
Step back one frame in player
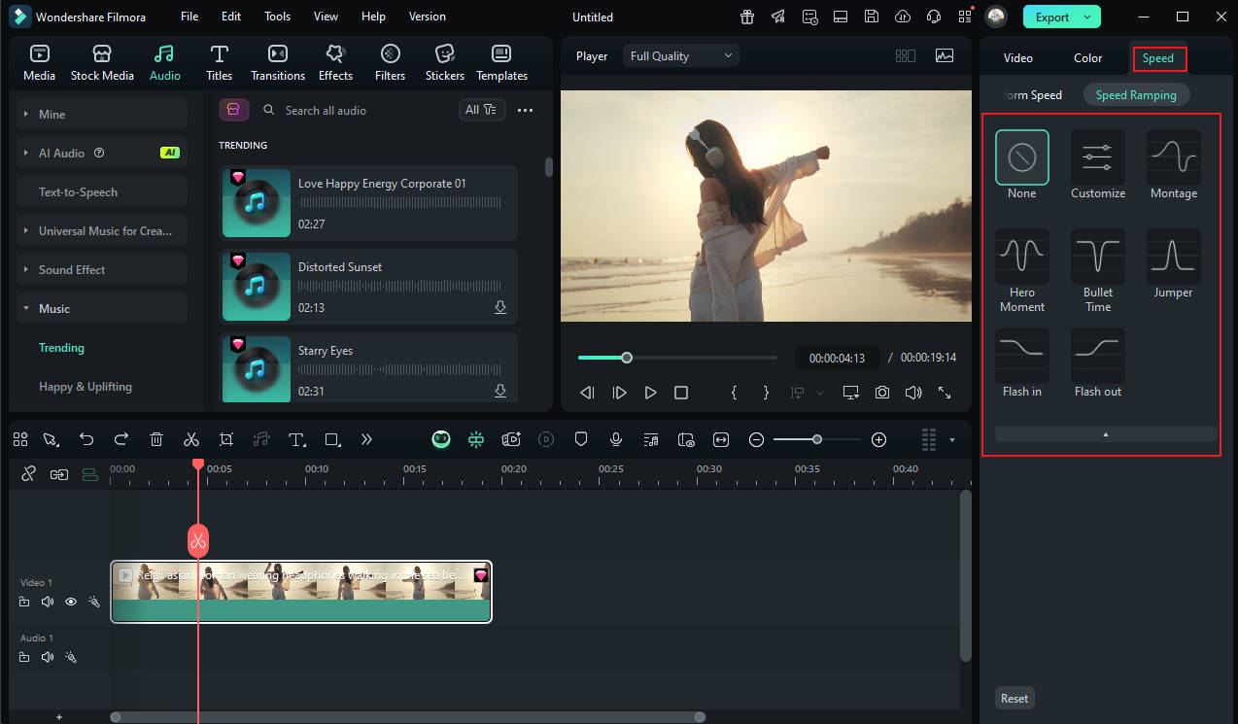[x=587, y=393]
